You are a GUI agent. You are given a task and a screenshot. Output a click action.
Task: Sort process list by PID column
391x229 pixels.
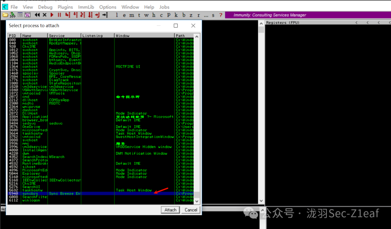[x=14, y=36]
